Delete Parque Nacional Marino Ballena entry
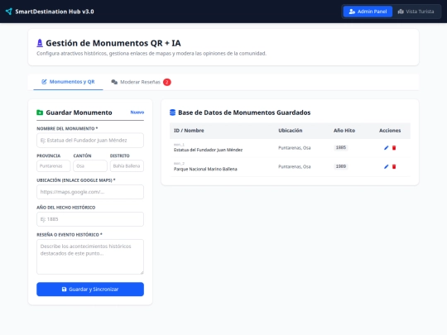 (394, 166)
